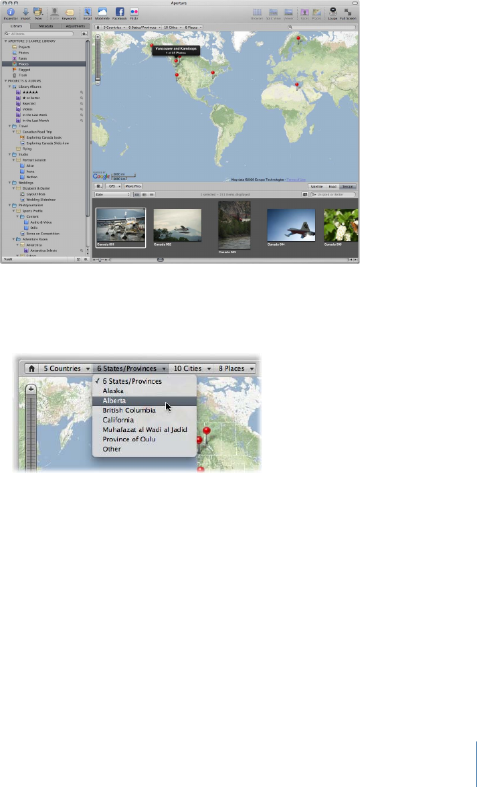This screenshot has height=787, width=477.
Task: Click the red pin over Finland
Action: pos(298,39)
